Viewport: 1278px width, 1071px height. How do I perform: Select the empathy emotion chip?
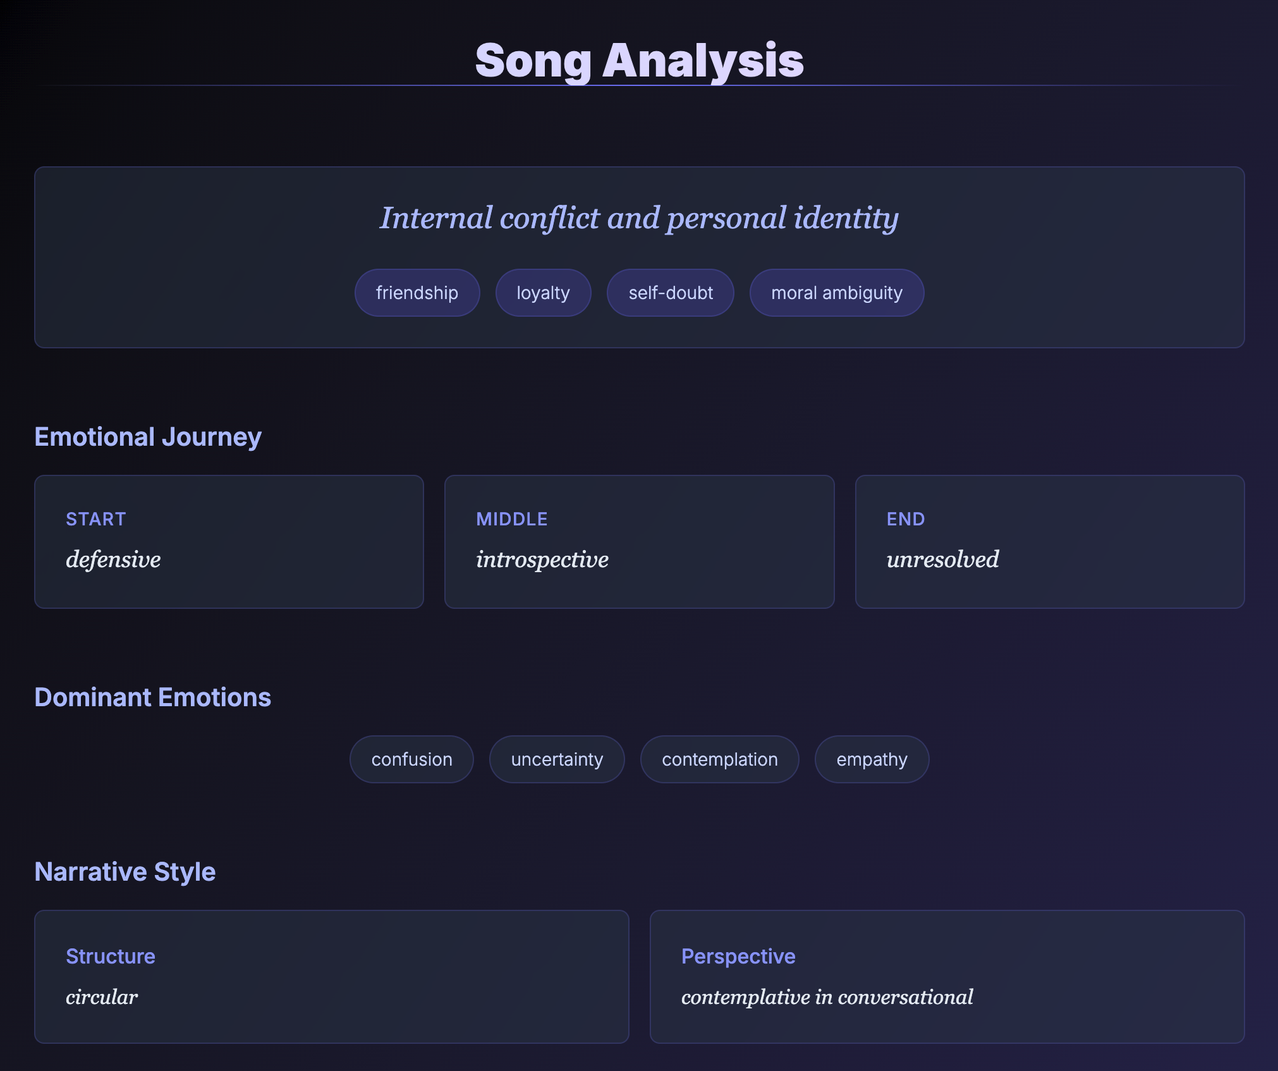[872, 759]
